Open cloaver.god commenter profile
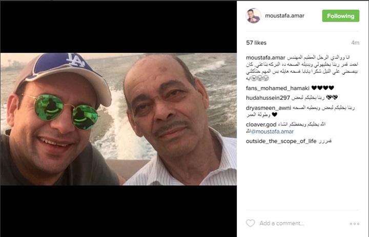369x237 pixels. (261, 124)
